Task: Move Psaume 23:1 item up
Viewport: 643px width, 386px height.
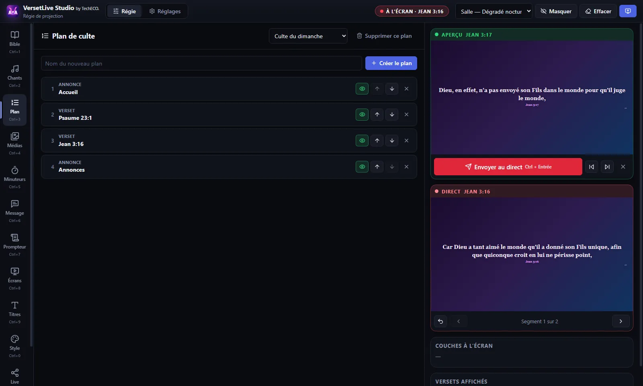Action: coord(377,115)
